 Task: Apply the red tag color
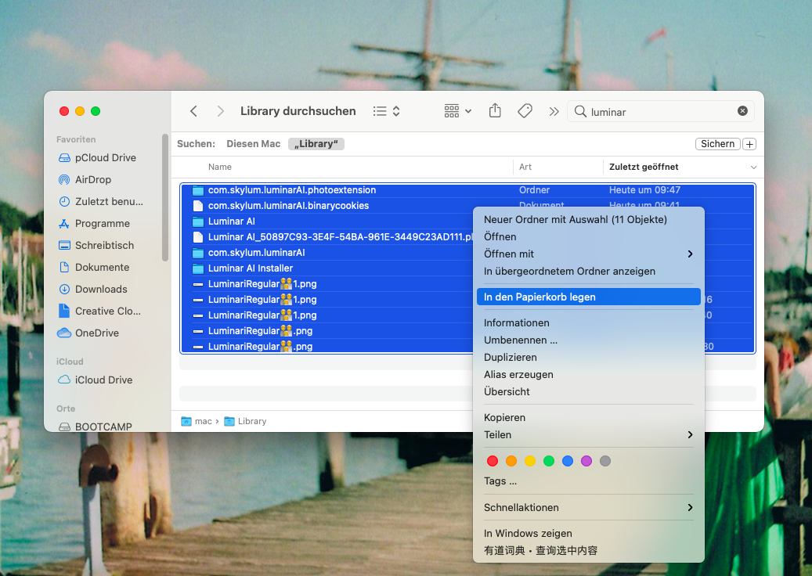[493, 461]
